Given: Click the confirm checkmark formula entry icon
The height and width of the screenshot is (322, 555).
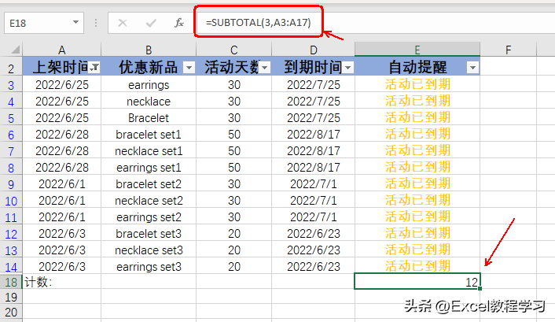Looking at the screenshot, I should (x=151, y=23).
